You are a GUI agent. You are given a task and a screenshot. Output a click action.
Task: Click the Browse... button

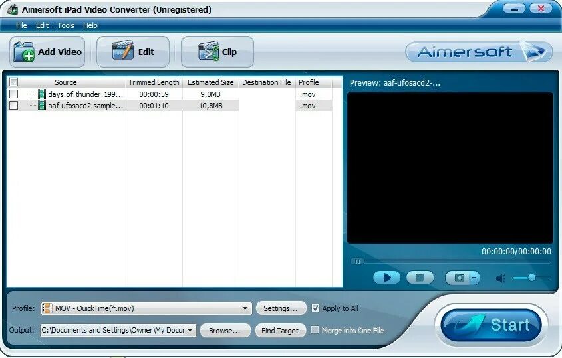(x=225, y=330)
